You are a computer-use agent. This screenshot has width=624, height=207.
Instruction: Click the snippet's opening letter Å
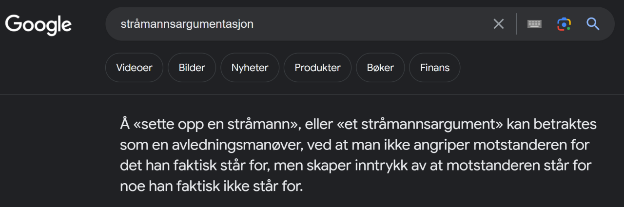(x=124, y=124)
